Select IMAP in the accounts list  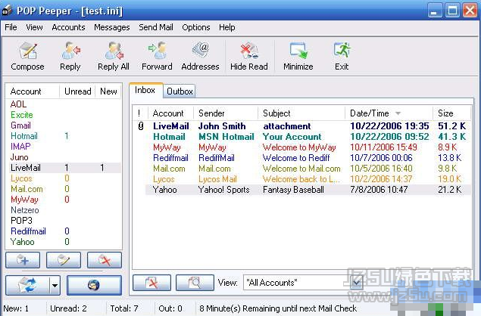point(20,147)
